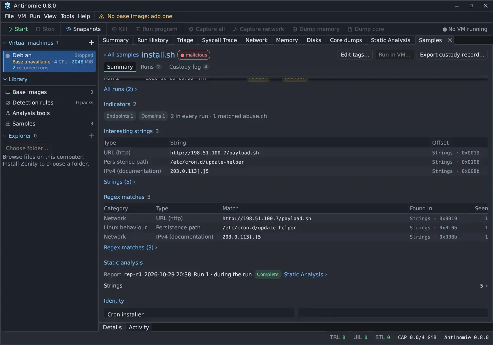Collapse the Virtual machines section
The image size is (493, 345).
(x=5, y=43)
